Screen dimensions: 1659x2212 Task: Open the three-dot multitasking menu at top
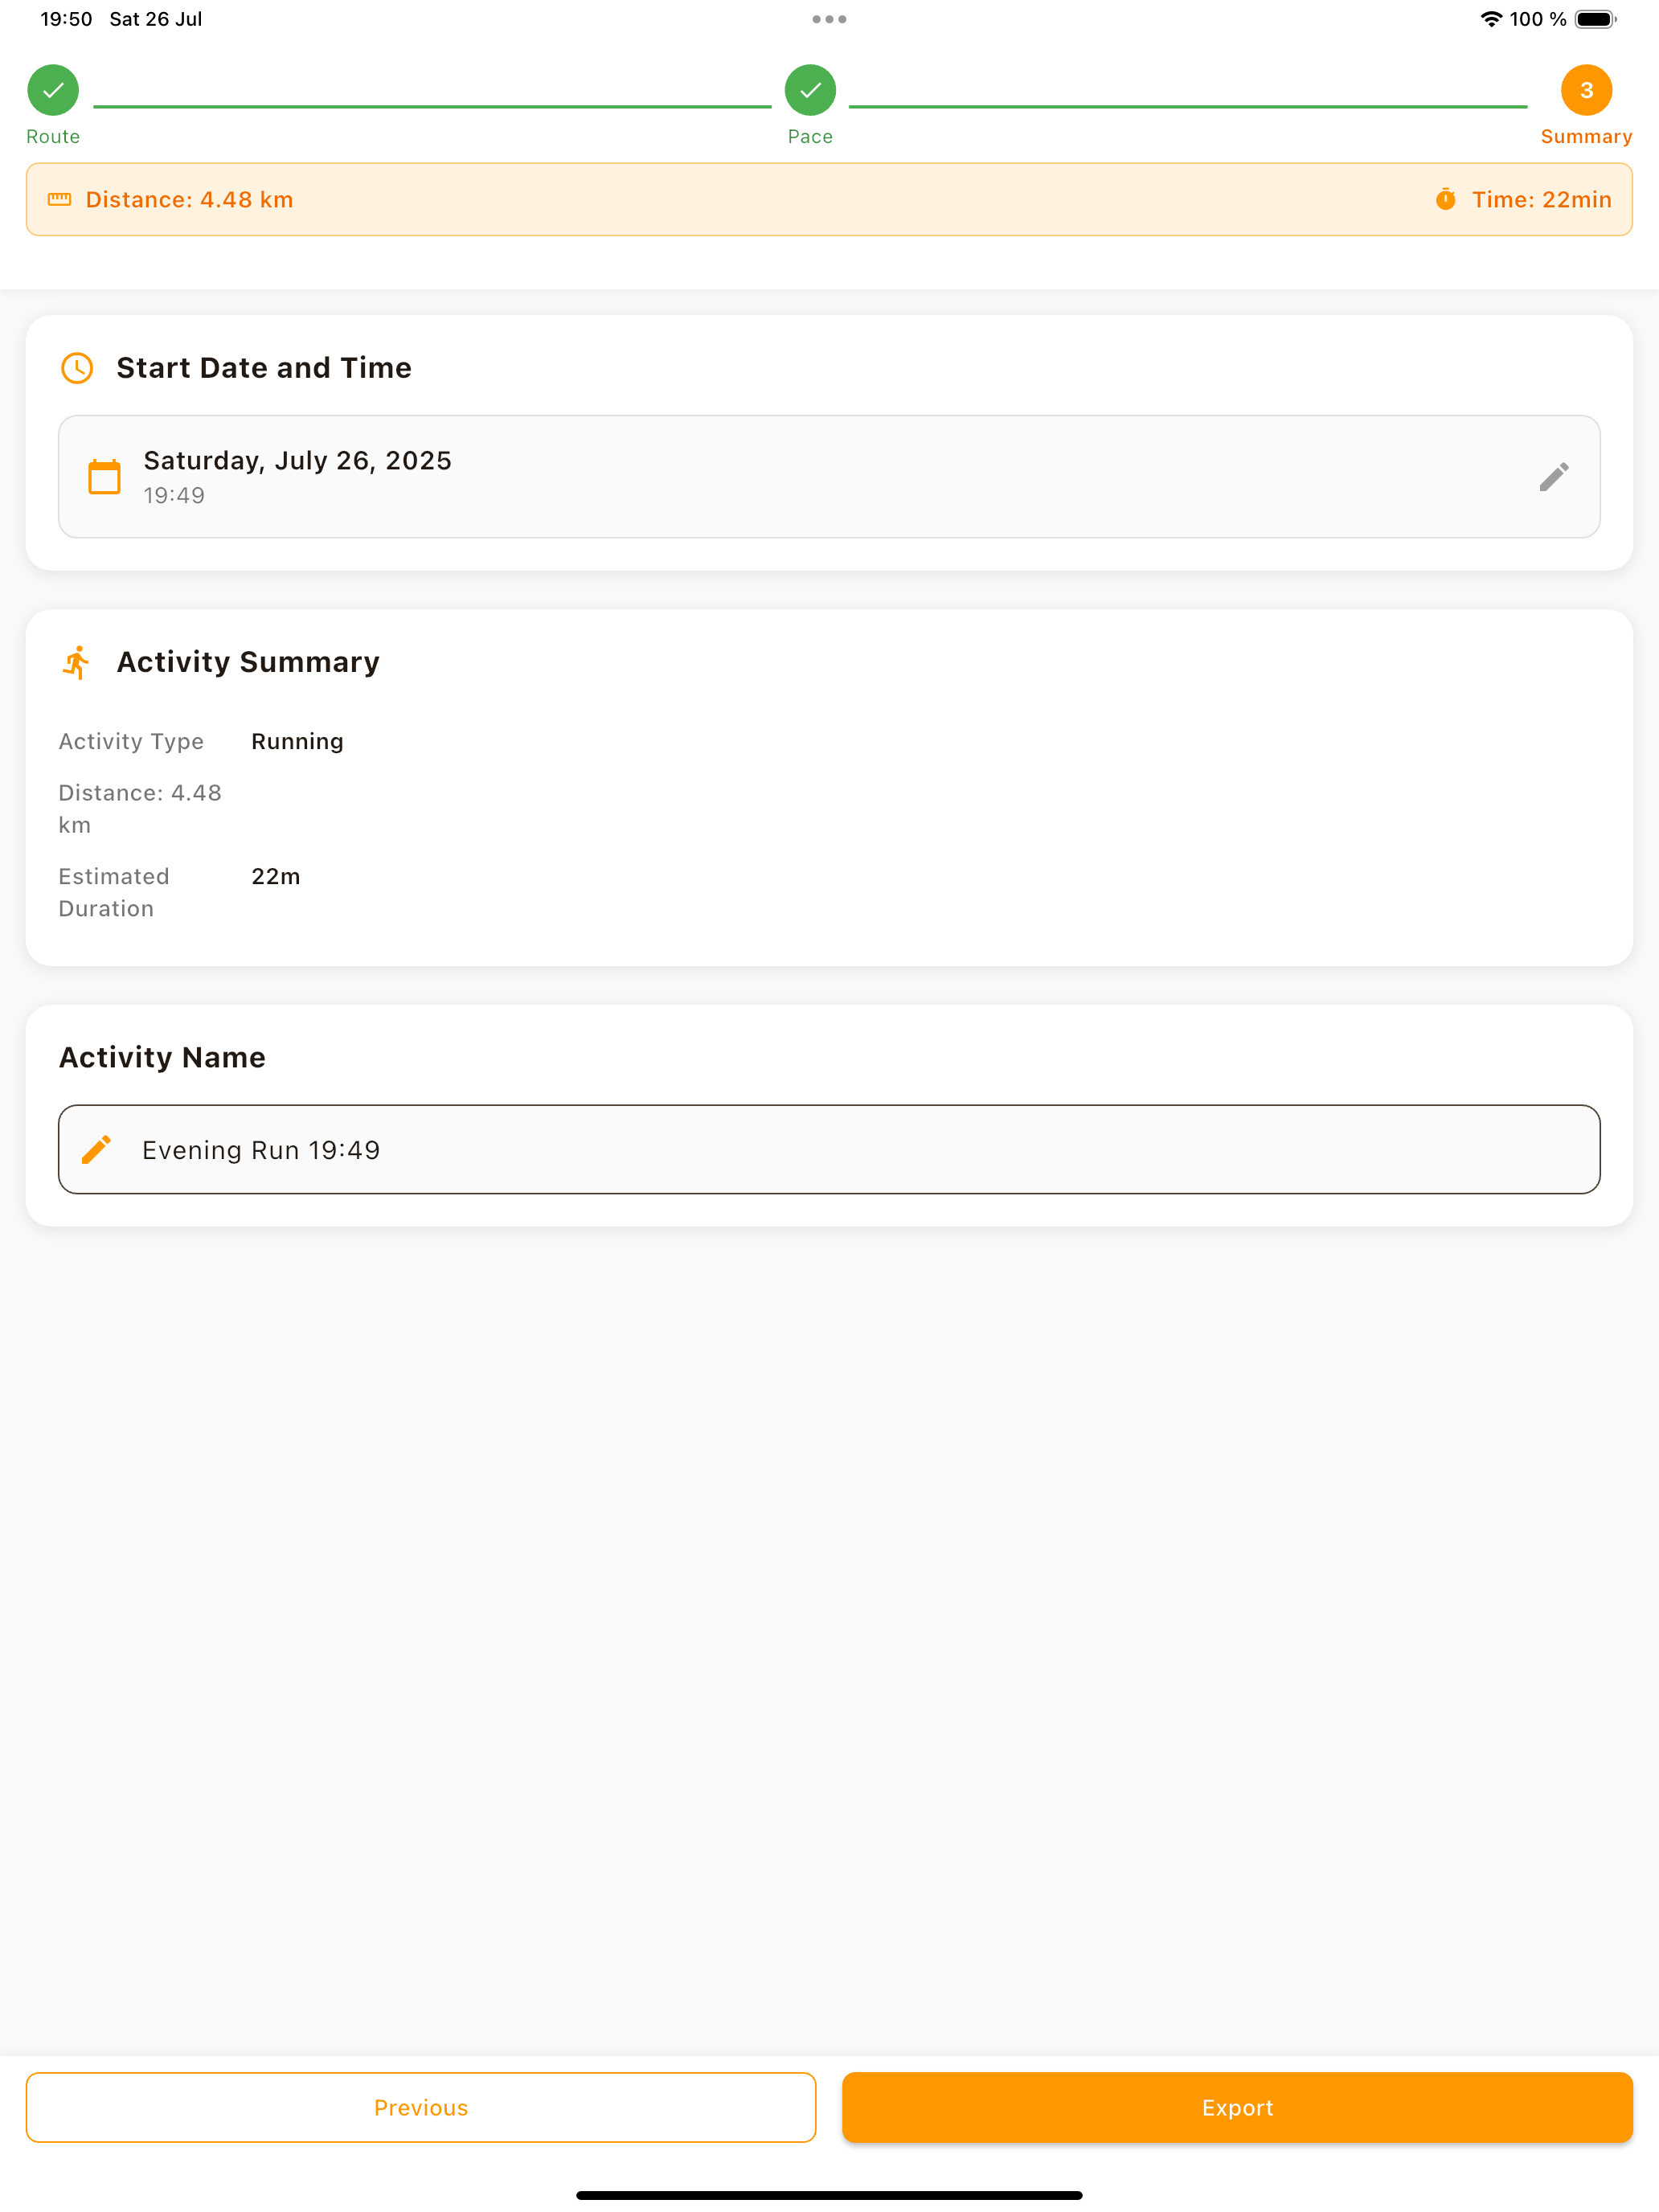[829, 19]
